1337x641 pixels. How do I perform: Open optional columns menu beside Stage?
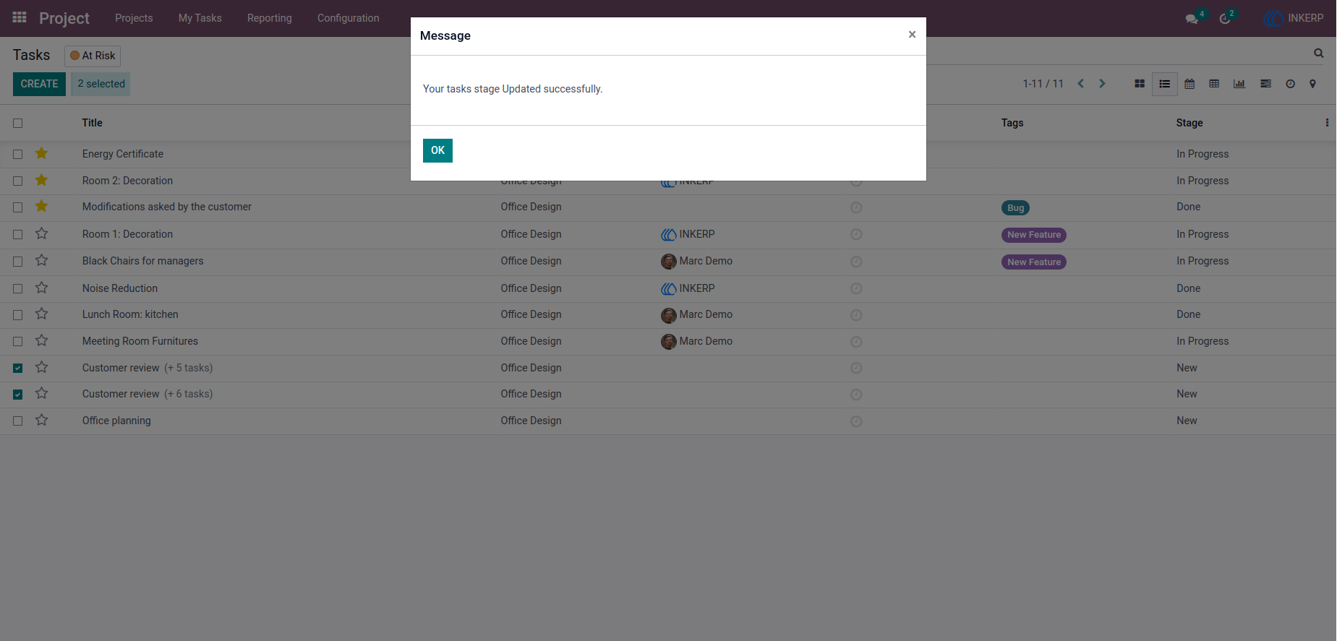click(x=1327, y=123)
